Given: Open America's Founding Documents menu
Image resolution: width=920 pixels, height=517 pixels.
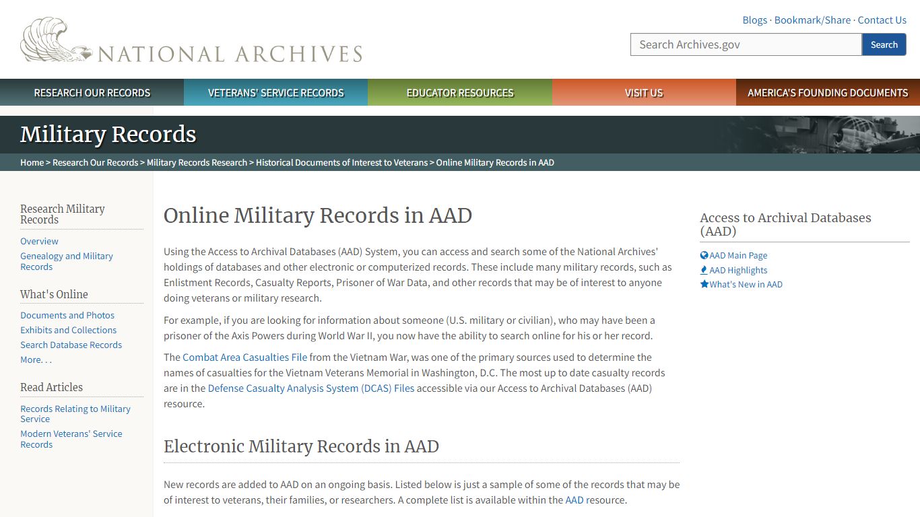Looking at the screenshot, I should coord(828,93).
